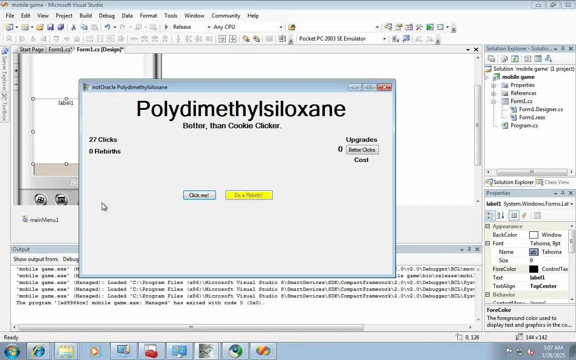576x360 pixels.
Task: Click the 'Click me!' button
Action: [x=199, y=195]
